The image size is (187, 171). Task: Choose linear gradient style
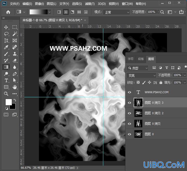(x=59, y=12)
